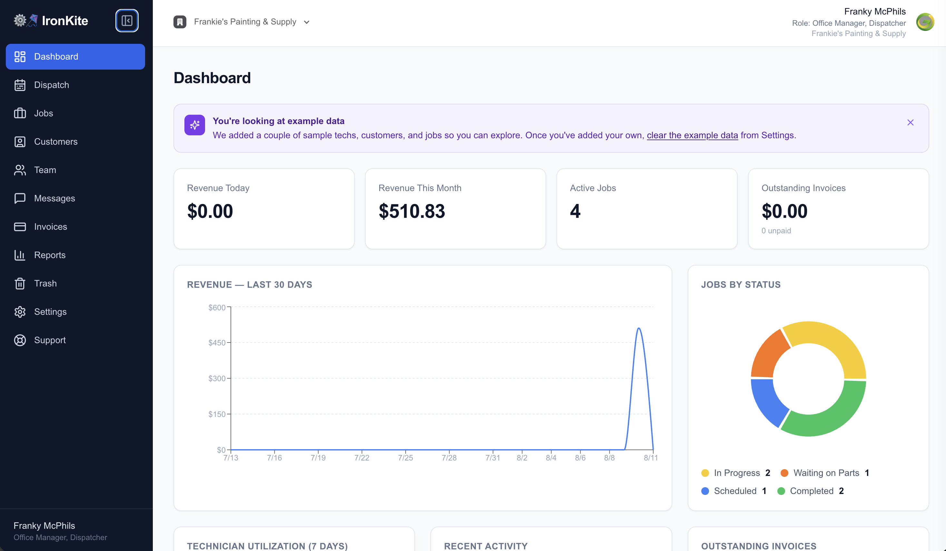Screen dimensions: 946x551
Task: Follow the 'clear the example data' link
Action: (692, 135)
